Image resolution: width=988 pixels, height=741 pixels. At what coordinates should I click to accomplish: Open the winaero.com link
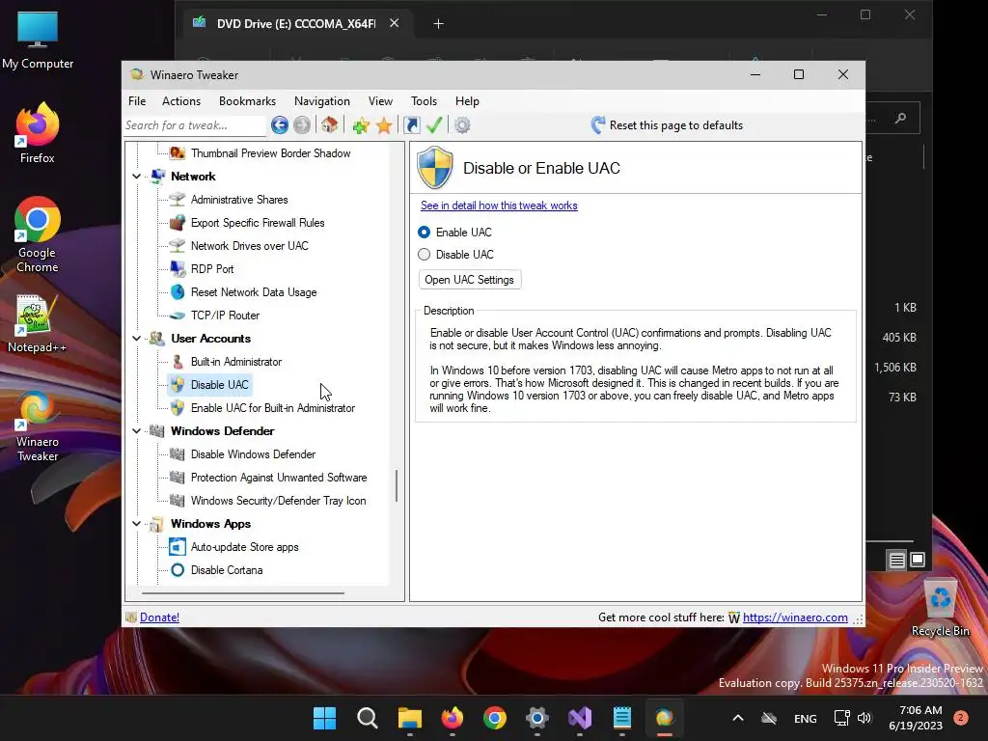coord(795,617)
